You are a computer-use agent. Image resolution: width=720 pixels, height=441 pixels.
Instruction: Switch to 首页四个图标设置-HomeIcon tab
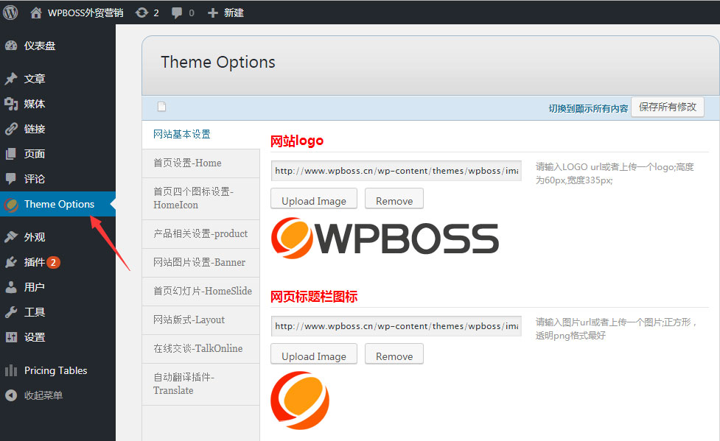click(201, 199)
